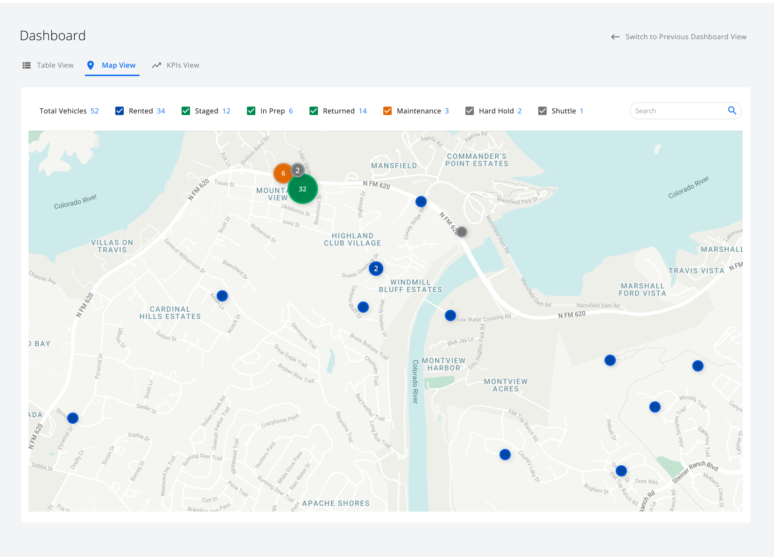Disable the Maintenance filter checkbox
The width and height of the screenshot is (774, 560).
tap(387, 111)
